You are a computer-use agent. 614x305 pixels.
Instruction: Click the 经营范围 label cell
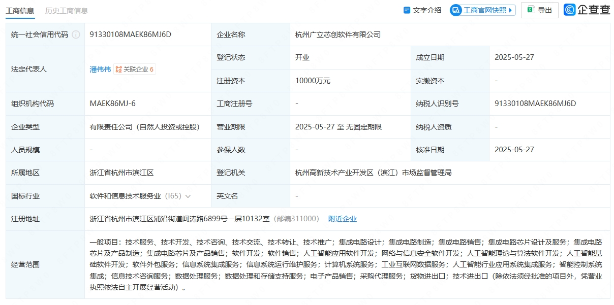45,265
